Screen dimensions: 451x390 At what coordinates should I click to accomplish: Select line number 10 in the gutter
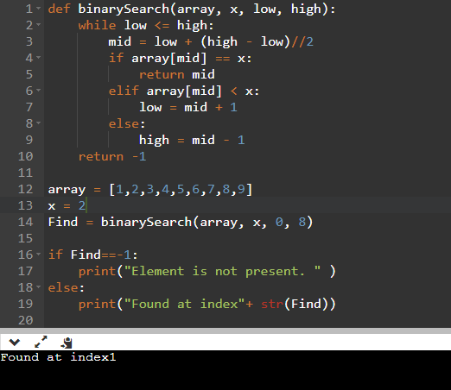(x=25, y=156)
